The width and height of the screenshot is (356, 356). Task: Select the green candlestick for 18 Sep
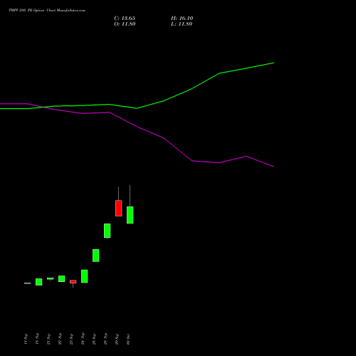(x=39, y=282)
